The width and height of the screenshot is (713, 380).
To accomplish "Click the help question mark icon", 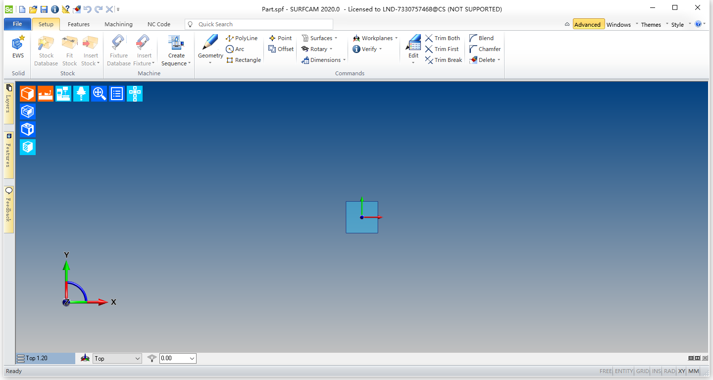I will tap(698, 24).
